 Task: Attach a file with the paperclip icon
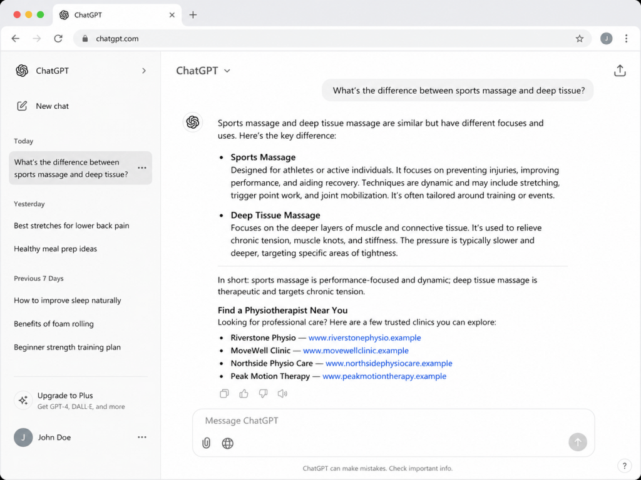(x=206, y=443)
